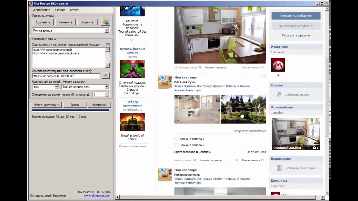
Task: Click Комментировать under the top kitchen photo
Action: coord(215,68)
